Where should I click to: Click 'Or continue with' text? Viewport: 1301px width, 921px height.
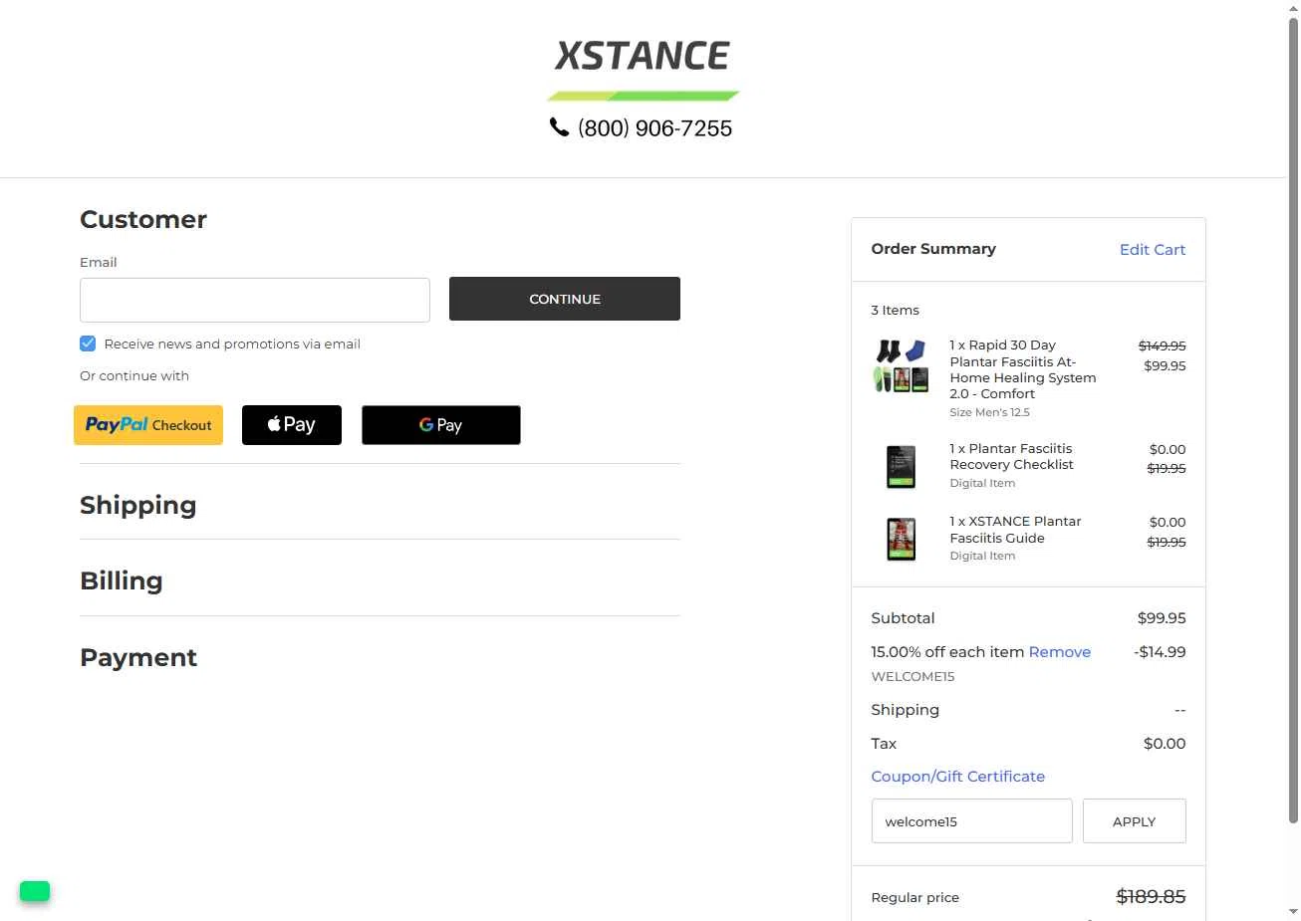point(134,376)
